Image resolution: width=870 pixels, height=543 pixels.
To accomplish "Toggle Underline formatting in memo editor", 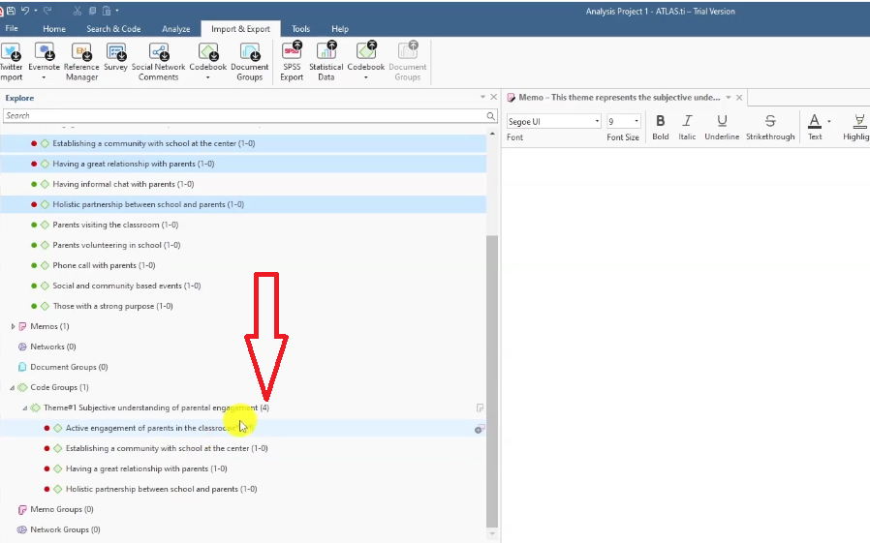I will tap(722, 121).
